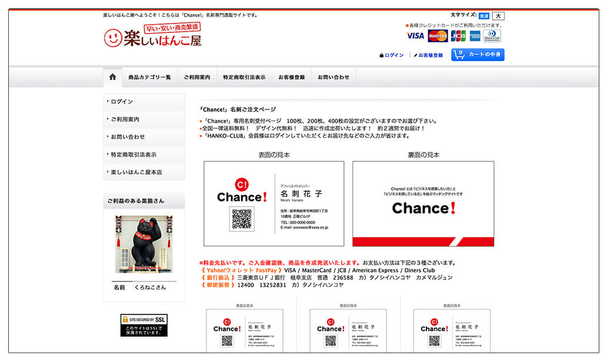The image size is (607, 362).
Task: Click the JCB card logo
Action: pyautogui.click(x=457, y=36)
